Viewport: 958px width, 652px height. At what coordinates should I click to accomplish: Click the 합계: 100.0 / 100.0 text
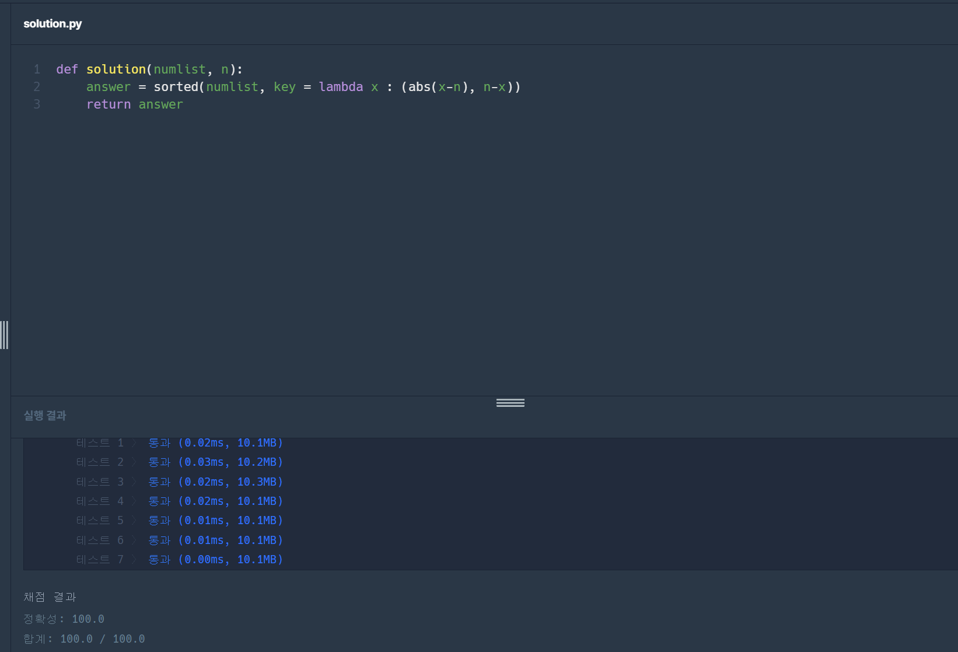click(84, 639)
